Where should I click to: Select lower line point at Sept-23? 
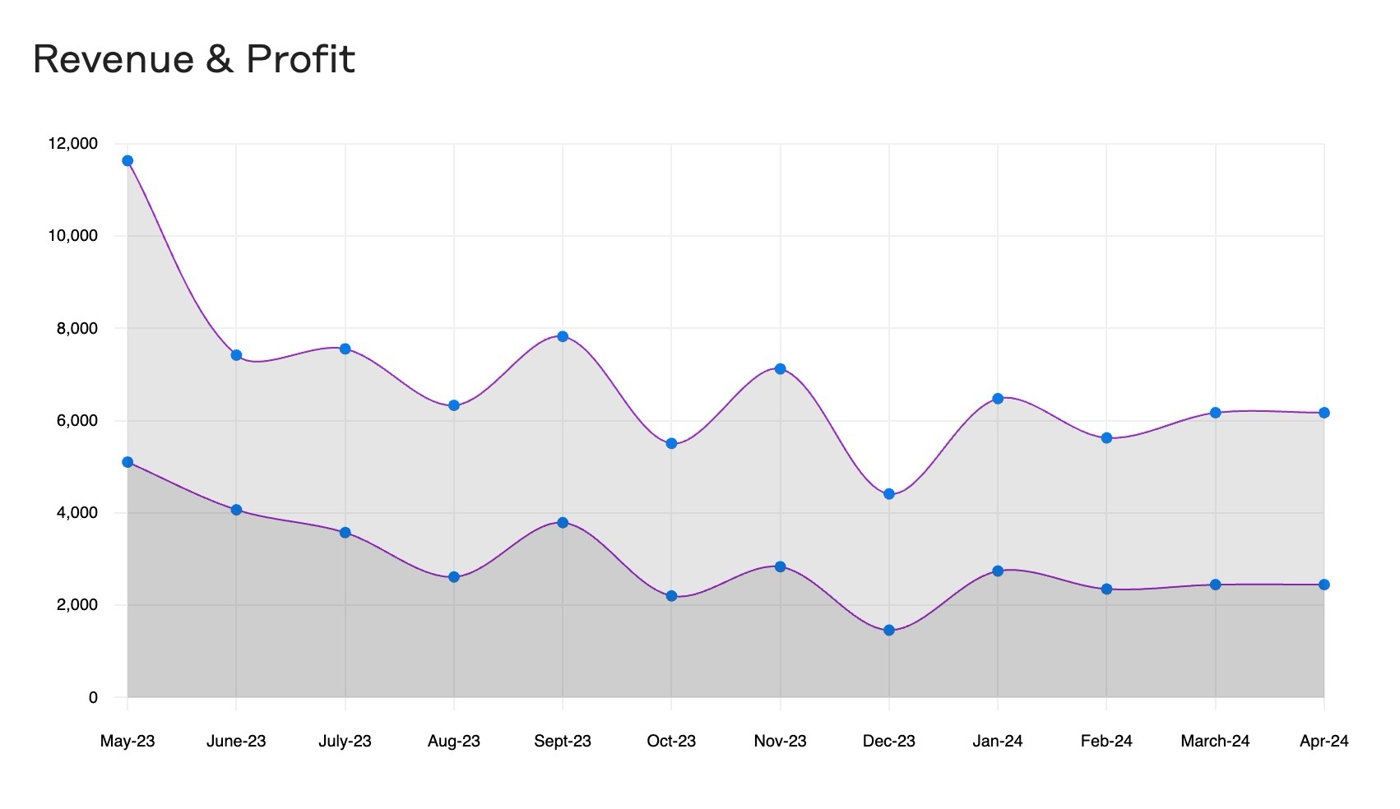[x=563, y=523]
